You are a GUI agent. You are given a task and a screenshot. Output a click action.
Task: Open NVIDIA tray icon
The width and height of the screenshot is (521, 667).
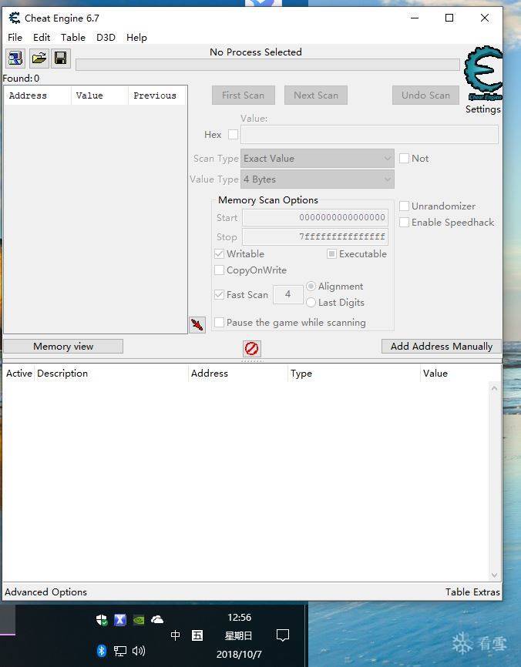[x=139, y=620]
